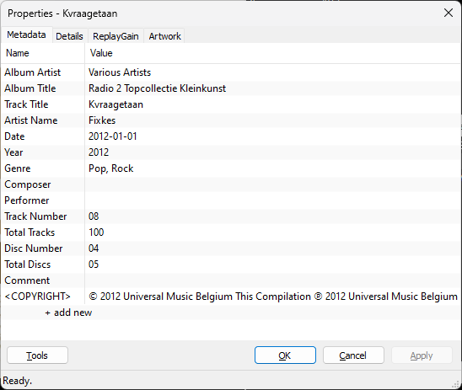Click the Name column header
The width and height of the screenshot is (462, 390).
[43, 53]
